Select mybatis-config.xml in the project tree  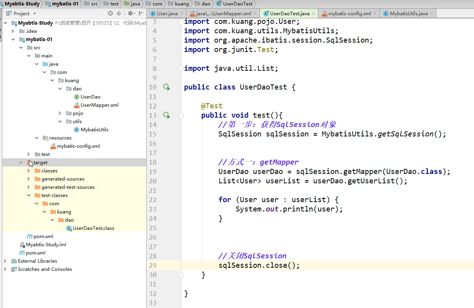[78, 146]
